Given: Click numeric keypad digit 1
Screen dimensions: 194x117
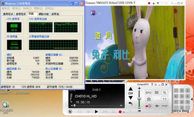Looking at the screenshot, I should [x=176, y=91].
